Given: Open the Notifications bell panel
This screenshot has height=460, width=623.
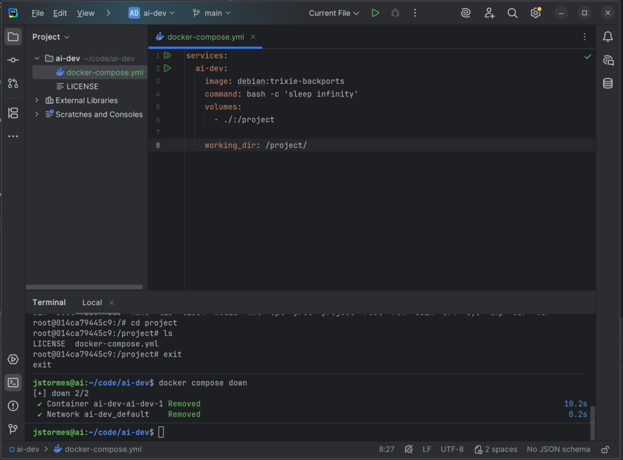Looking at the screenshot, I should point(607,37).
